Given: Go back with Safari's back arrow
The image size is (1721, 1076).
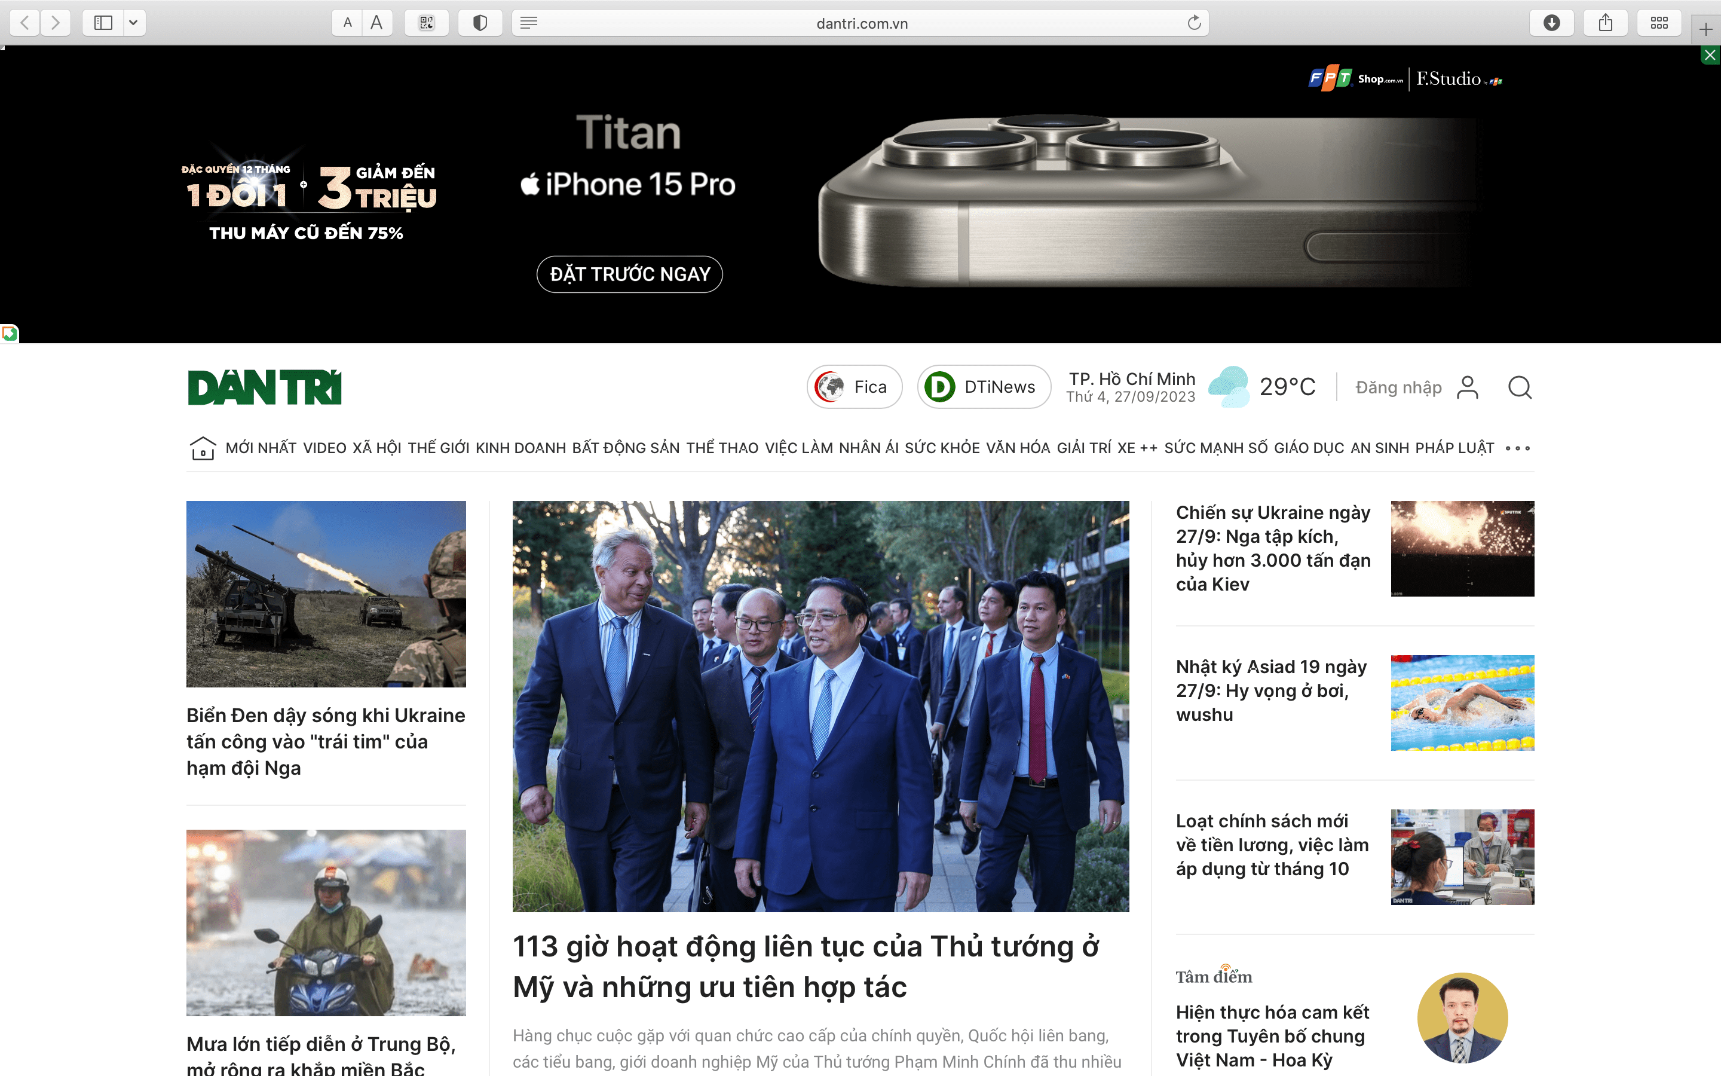Looking at the screenshot, I should click(x=25, y=23).
